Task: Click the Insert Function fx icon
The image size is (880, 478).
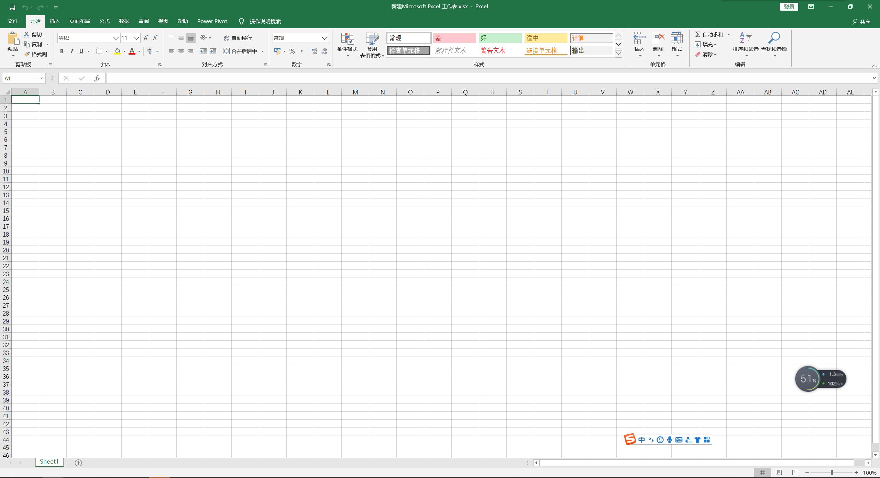Action: click(97, 78)
